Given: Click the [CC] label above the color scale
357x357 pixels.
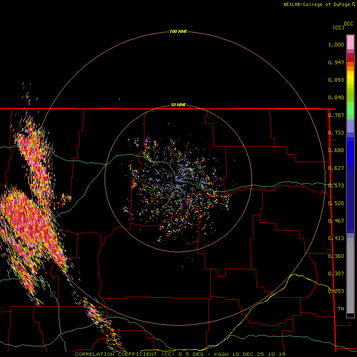Looking at the screenshot, I should (338, 27).
